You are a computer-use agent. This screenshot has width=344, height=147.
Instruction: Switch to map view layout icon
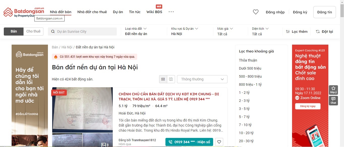point(171,79)
